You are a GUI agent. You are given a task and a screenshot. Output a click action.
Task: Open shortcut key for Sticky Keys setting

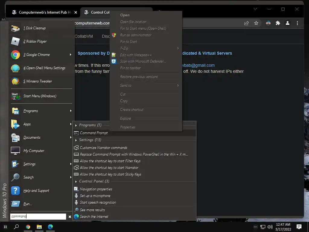tap(135, 174)
